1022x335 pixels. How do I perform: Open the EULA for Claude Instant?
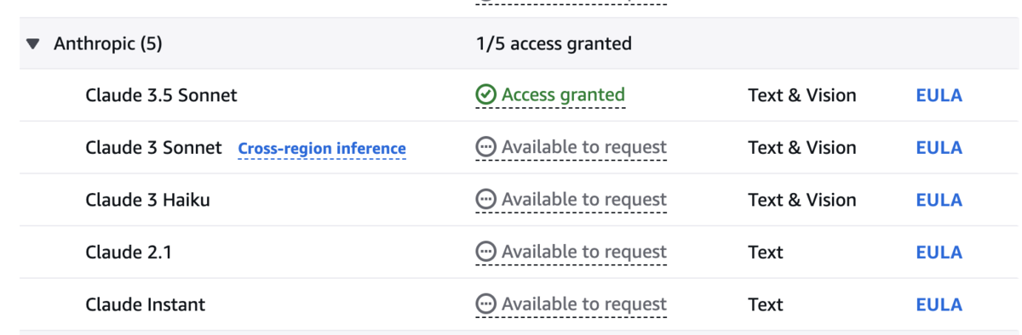click(939, 304)
